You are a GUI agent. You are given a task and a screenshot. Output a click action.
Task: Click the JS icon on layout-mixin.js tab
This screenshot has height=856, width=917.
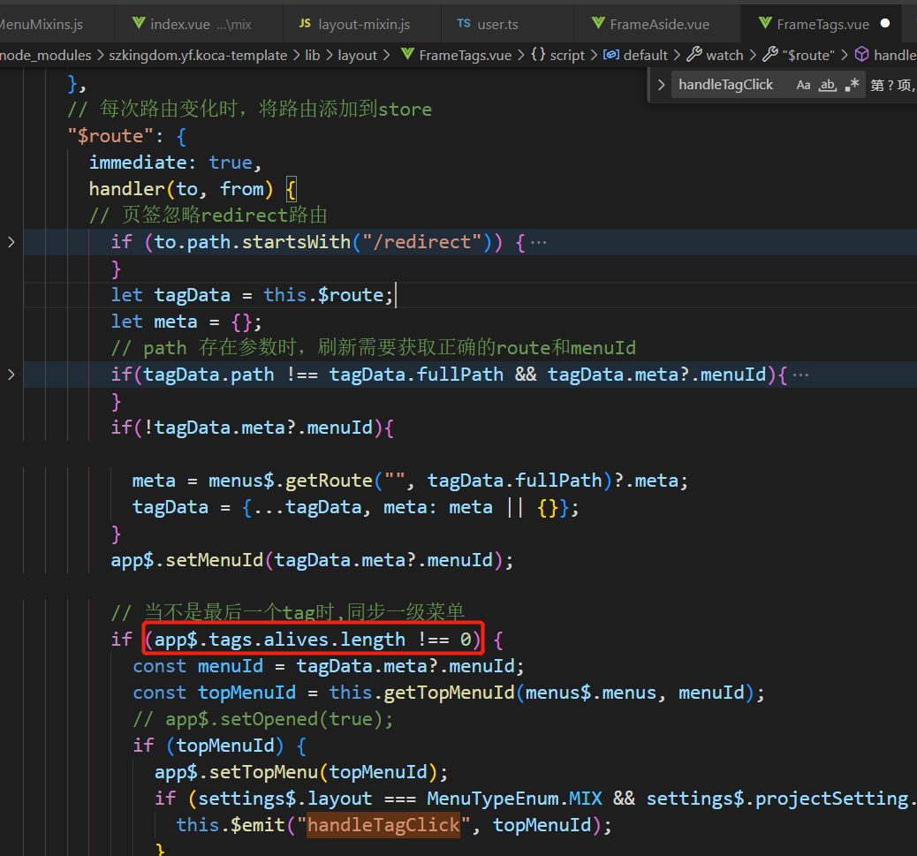pos(305,24)
